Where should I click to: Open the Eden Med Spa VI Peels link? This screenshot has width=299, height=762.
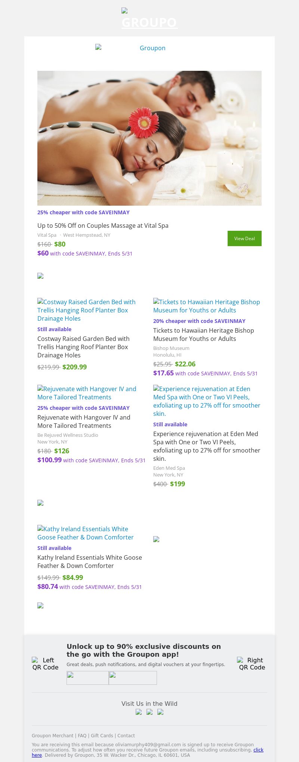click(x=207, y=401)
